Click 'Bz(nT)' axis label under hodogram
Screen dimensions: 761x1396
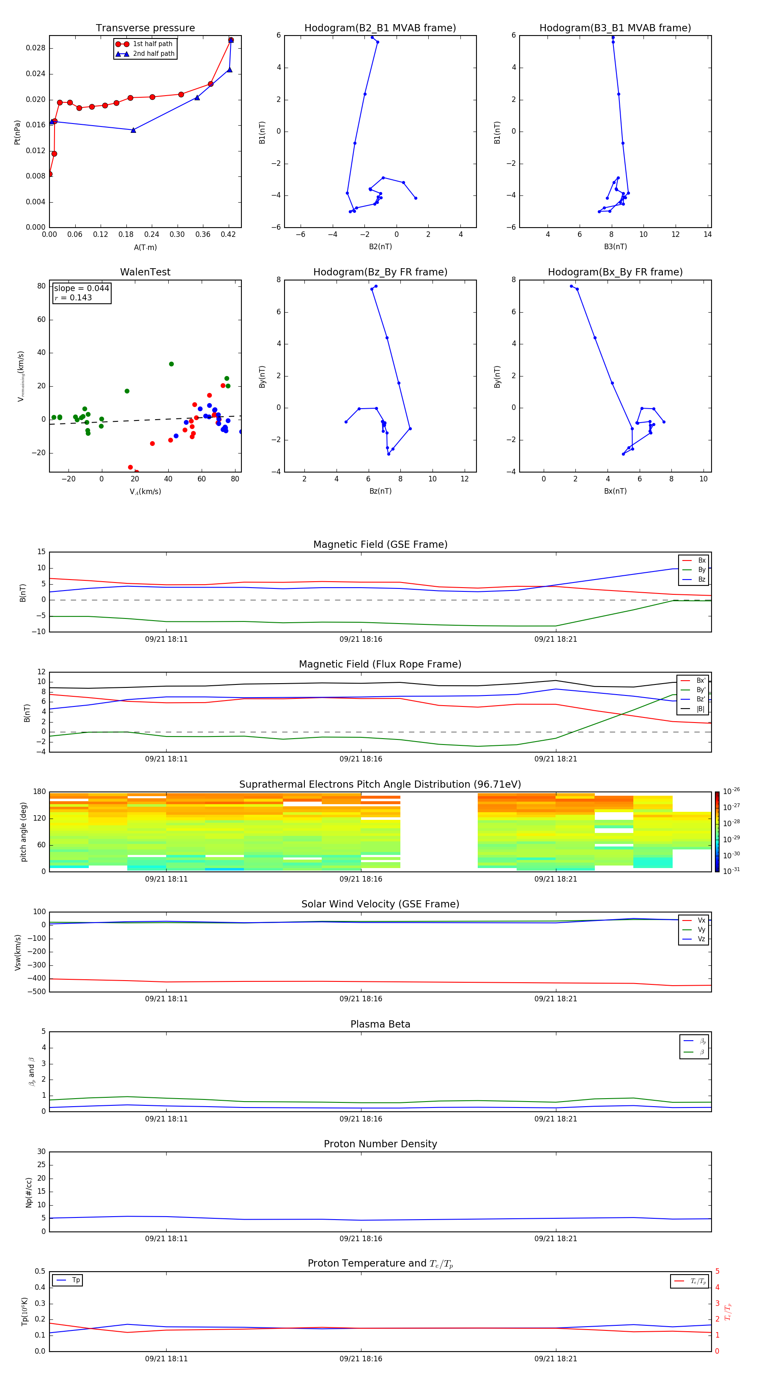[x=380, y=491]
